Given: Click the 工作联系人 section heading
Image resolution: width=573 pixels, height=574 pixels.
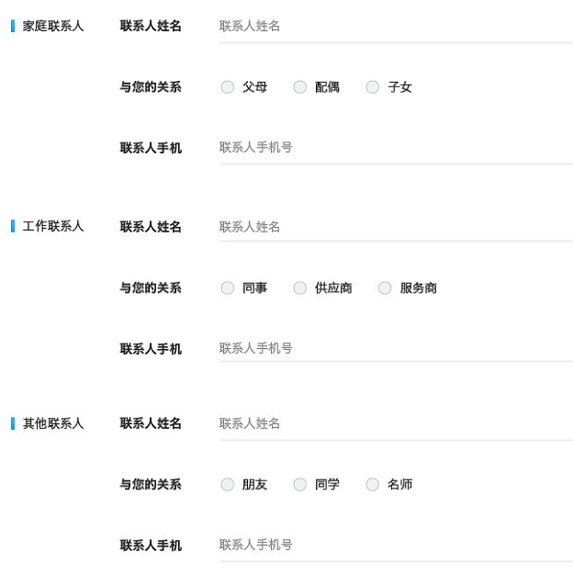Looking at the screenshot, I should tap(53, 227).
